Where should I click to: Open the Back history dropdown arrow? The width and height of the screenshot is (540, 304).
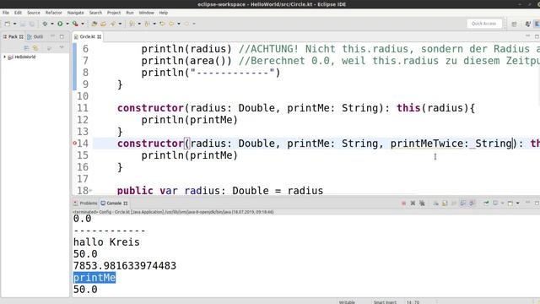pyautogui.click(x=179, y=24)
